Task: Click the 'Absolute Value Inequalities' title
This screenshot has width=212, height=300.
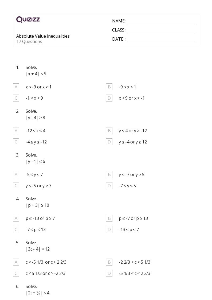Action: click(x=43, y=36)
